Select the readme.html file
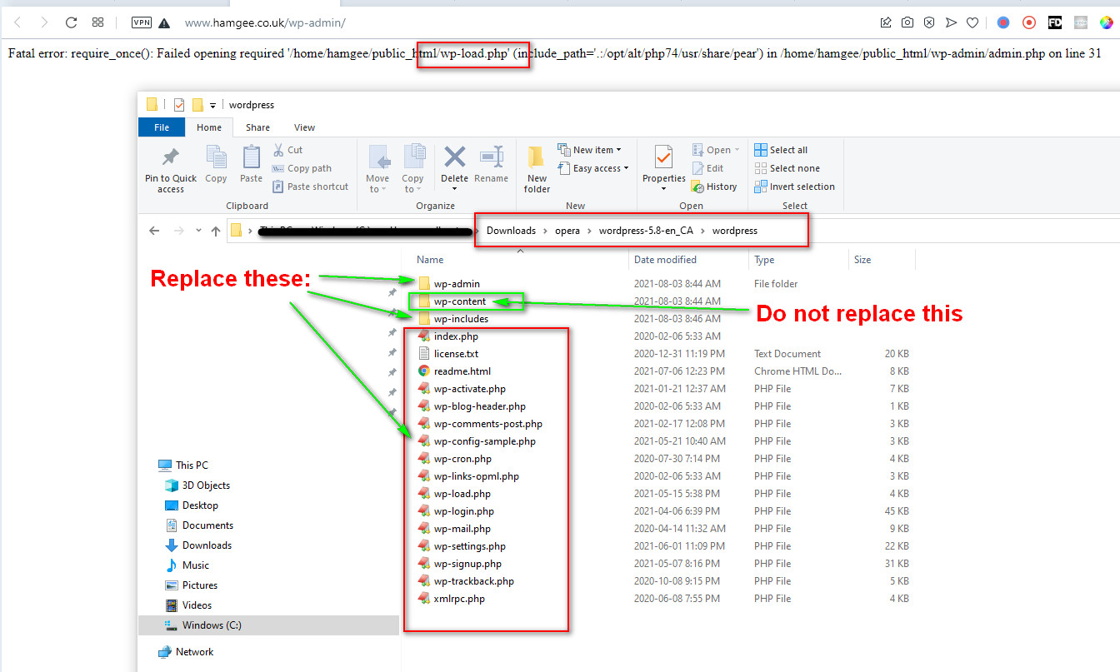The image size is (1120, 672). (x=462, y=371)
